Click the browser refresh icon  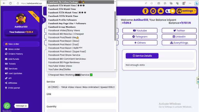click(x=10, y=3)
